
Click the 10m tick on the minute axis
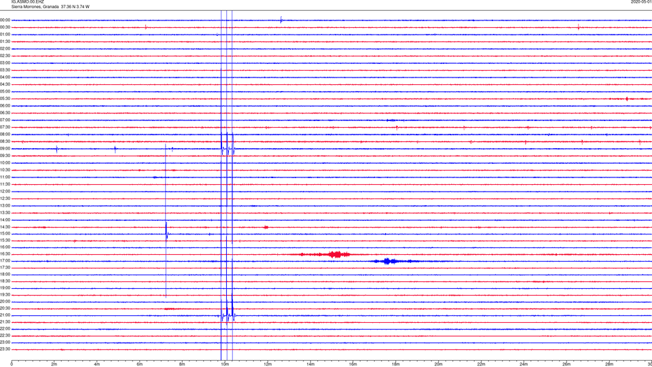click(x=225, y=364)
